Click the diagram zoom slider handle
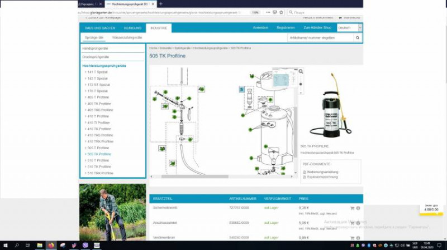 (x=301, y=84)
